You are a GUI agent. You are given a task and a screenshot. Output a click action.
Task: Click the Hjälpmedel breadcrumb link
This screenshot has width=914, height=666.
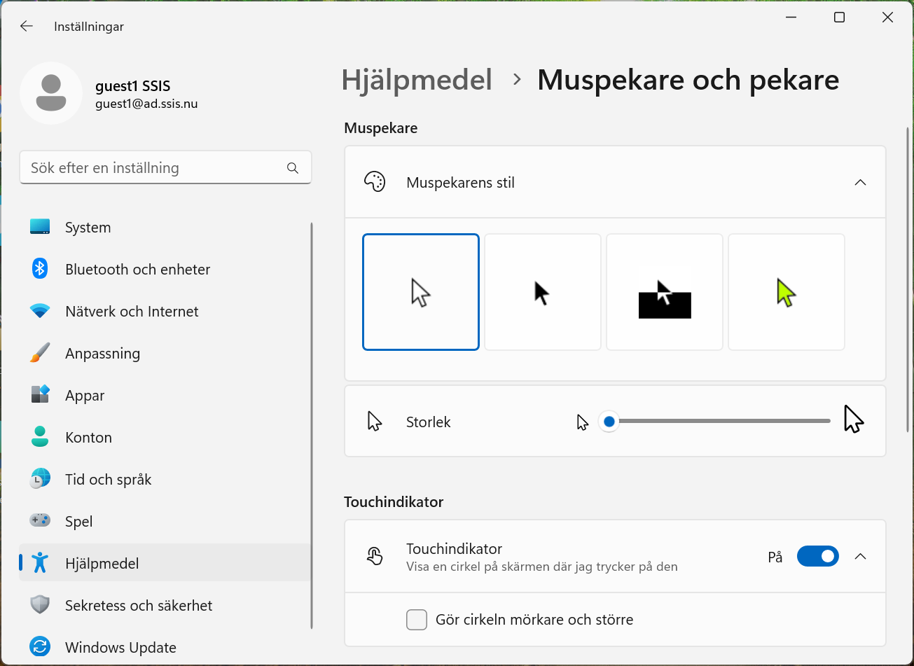(x=417, y=80)
